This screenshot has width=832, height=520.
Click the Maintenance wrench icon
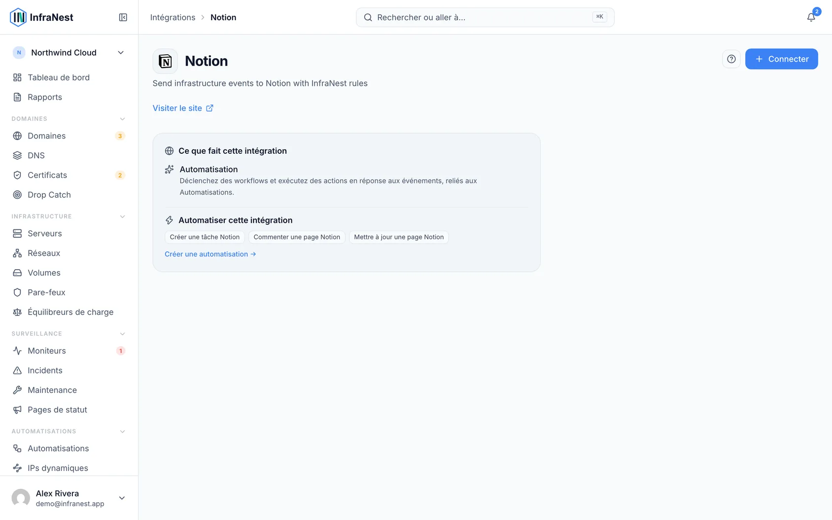(x=17, y=390)
